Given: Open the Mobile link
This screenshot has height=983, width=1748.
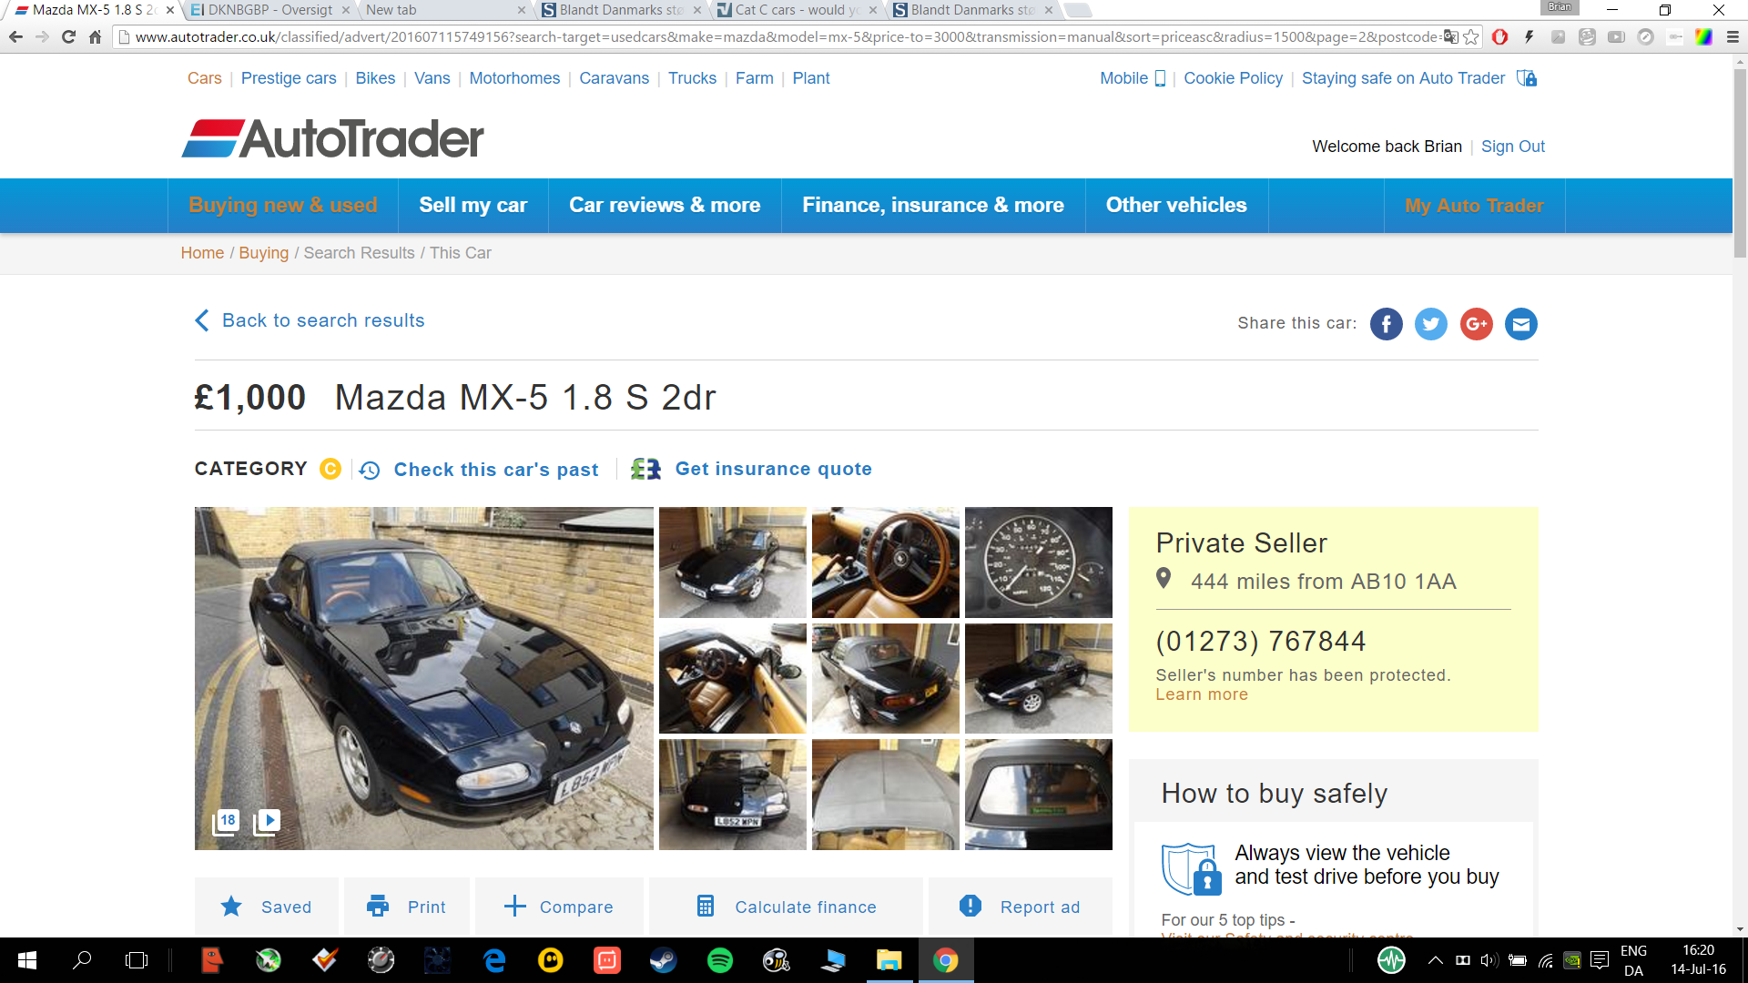Looking at the screenshot, I should tap(1132, 78).
